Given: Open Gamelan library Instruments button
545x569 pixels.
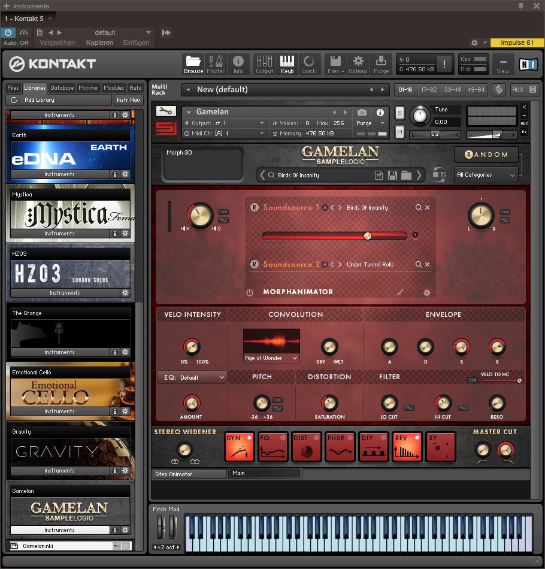Looking at the screenshot, I should [x=59, y=530].
